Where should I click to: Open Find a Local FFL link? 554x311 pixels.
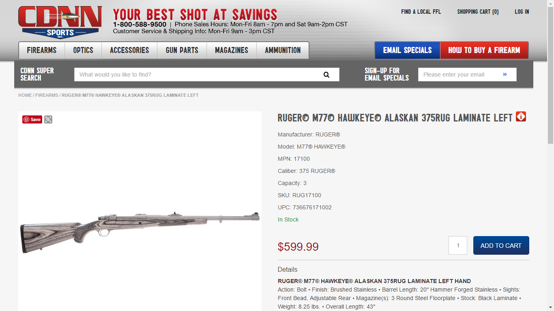pos(421,12)
